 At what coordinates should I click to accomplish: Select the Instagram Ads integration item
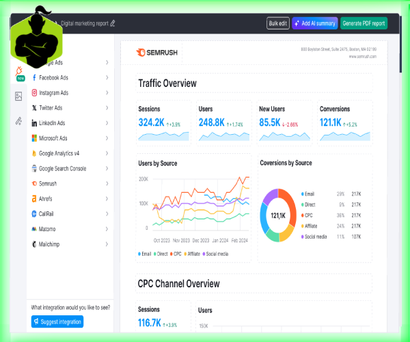point(70,92)
